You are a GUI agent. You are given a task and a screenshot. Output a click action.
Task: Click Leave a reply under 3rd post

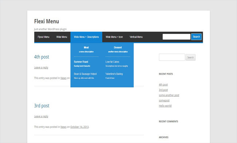(x=41, y=116)
